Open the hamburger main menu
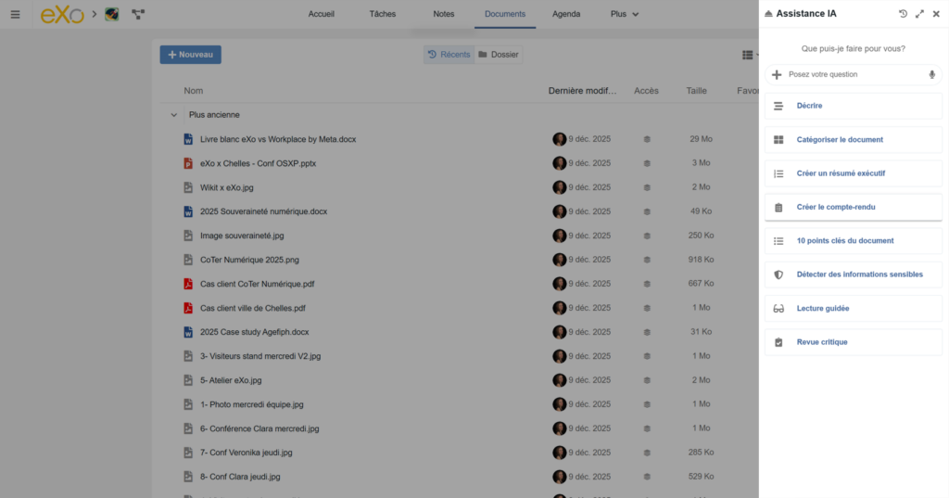Screen dimensions: 949x498 (x=15, y=15)
